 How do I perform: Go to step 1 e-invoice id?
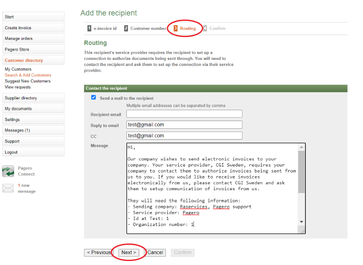tap(102, 29)
